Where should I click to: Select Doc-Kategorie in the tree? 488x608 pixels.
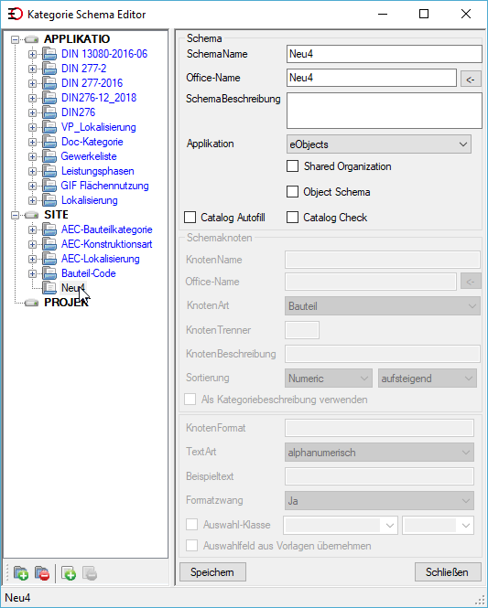point(92,142)
